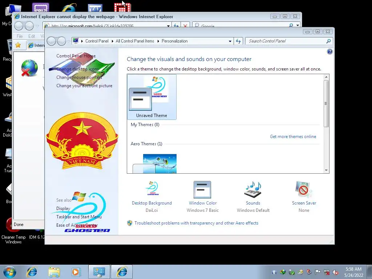Open the Internet Explorer File menu
372x279 pixels.
tap(20, 36)
